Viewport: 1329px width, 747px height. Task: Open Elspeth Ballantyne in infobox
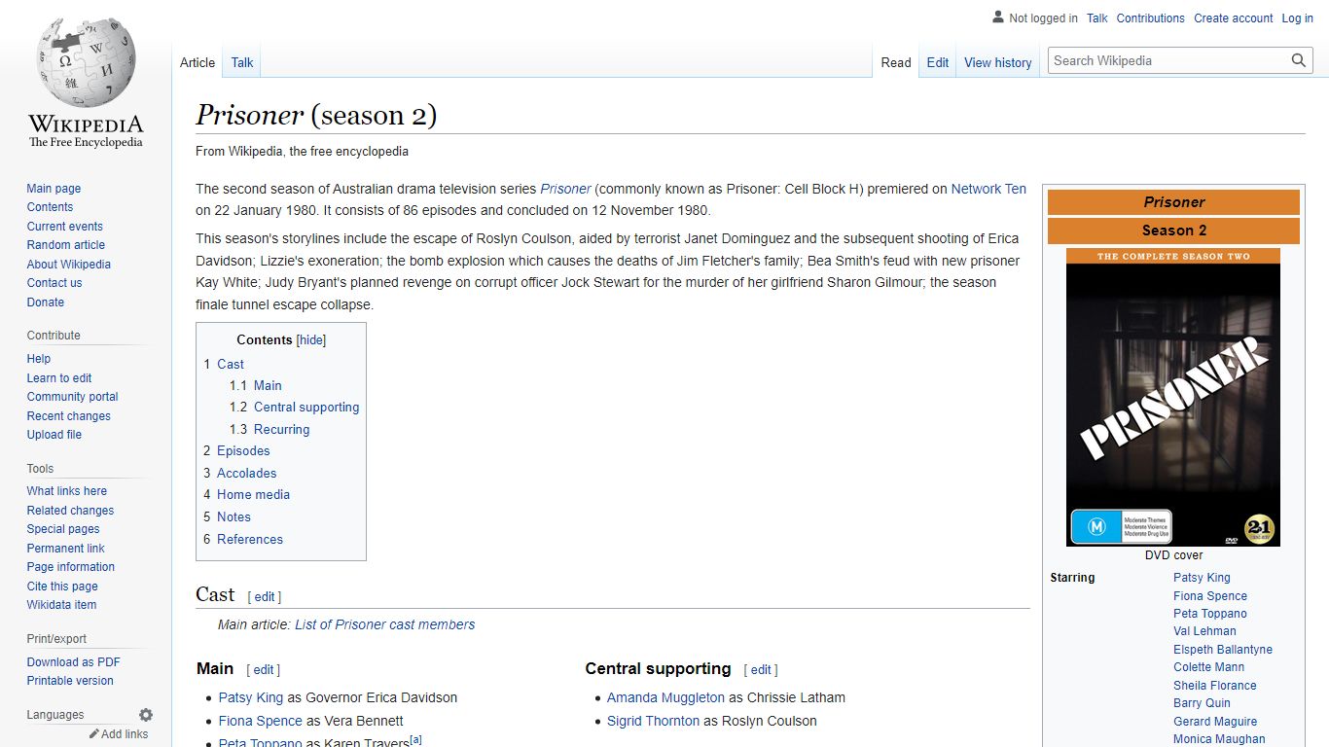click(1223, 650)
